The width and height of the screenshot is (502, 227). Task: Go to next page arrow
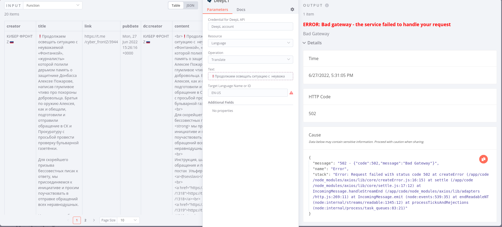tap(94, 220)
